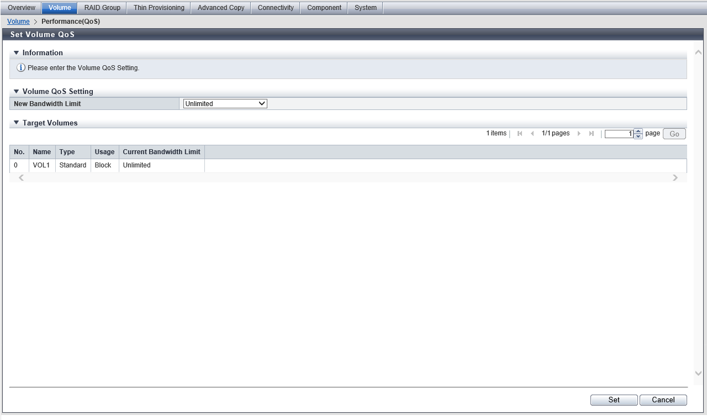Image resolution: width=707 pixels, height=420 pixels.
Task: Click the first page pagination icon
Action: coord(520,134)
